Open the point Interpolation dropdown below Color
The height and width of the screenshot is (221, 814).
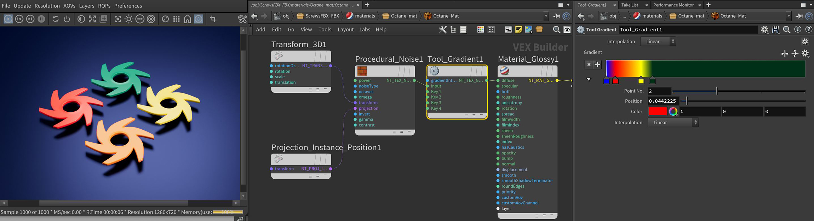(673, 123)
